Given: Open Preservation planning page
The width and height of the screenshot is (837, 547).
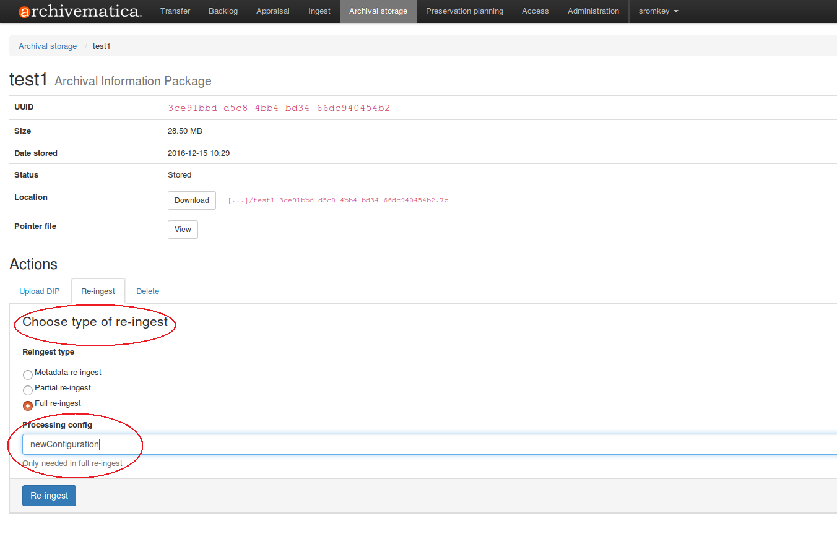Looking at the screenshot, I should coord(464,11).
